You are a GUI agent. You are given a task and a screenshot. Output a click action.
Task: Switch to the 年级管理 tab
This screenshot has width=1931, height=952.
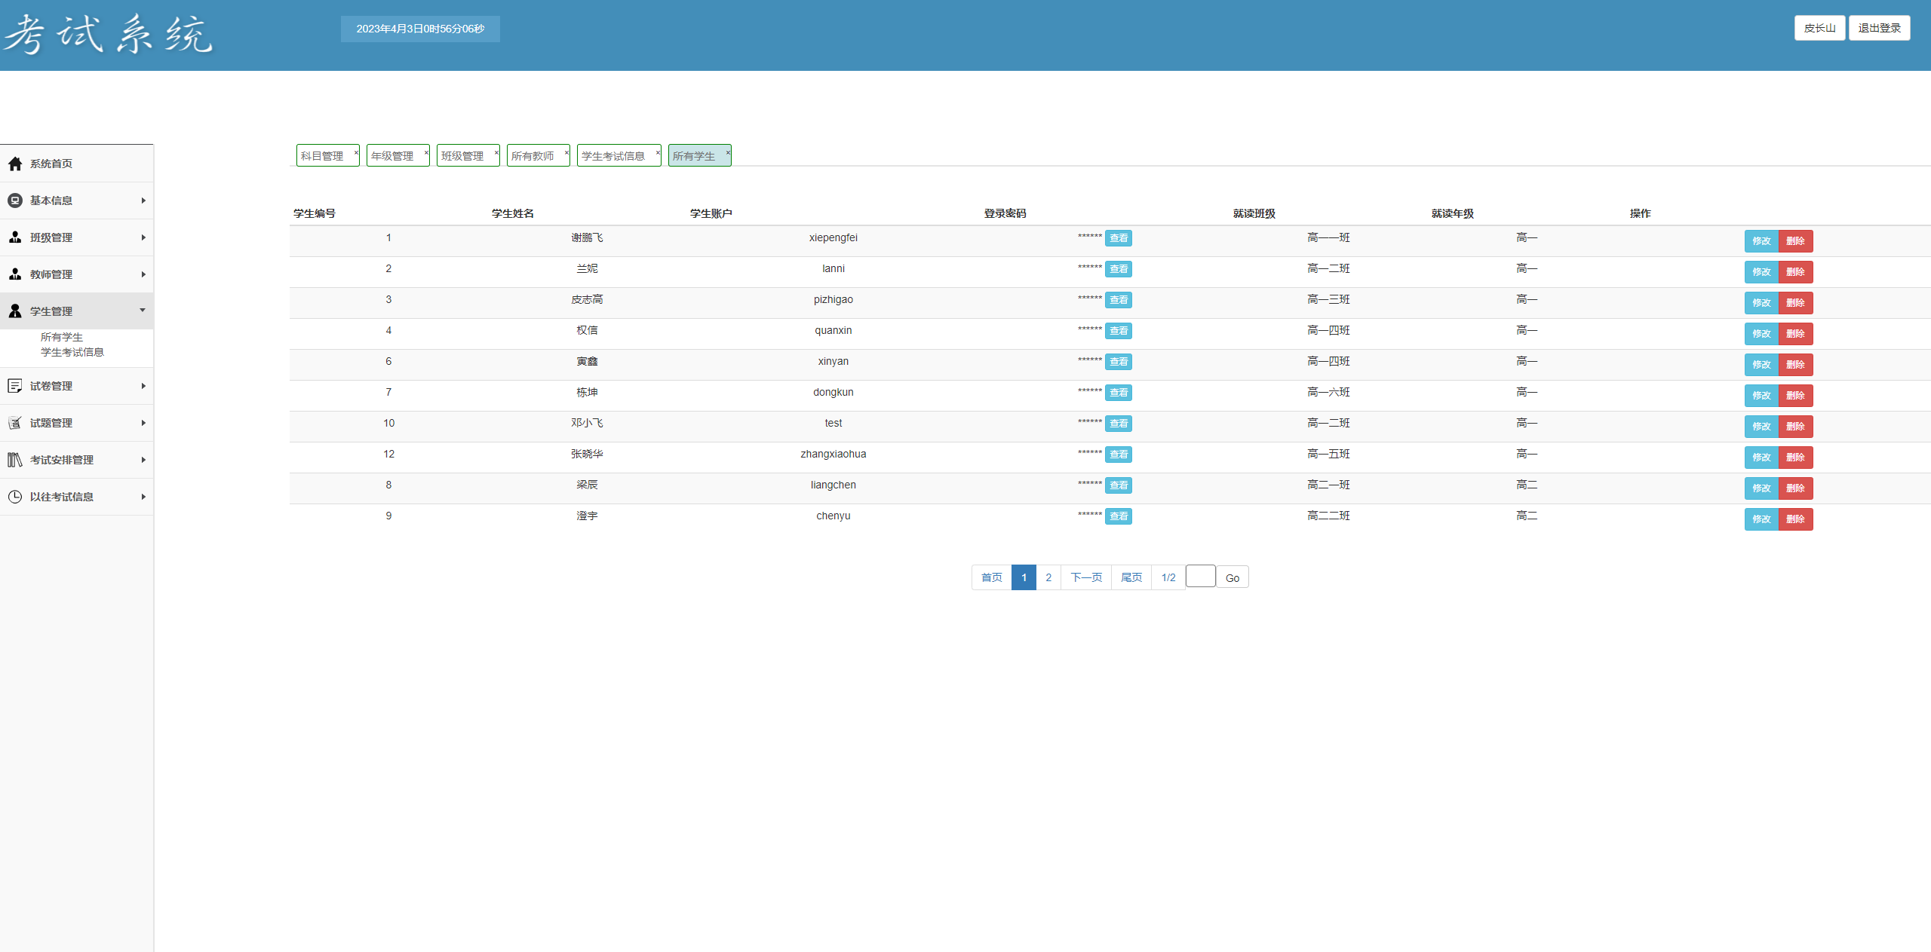[392, 156]
